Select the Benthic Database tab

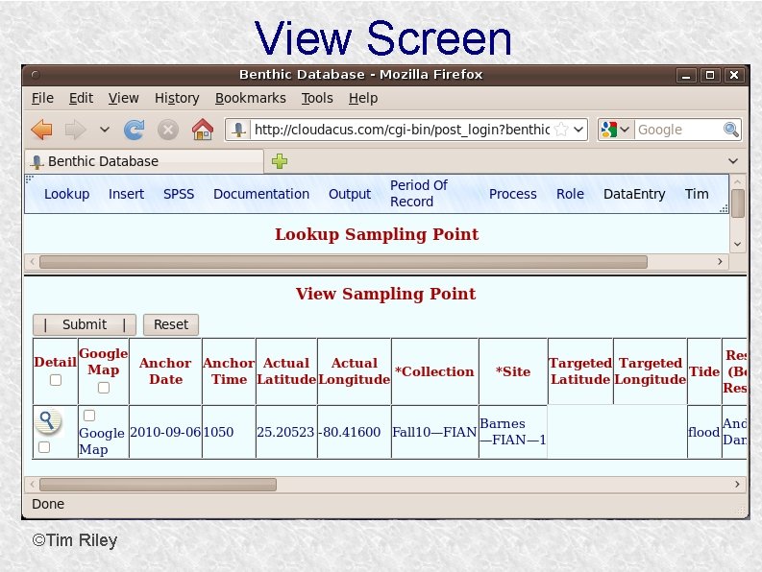tap(144, 161)
